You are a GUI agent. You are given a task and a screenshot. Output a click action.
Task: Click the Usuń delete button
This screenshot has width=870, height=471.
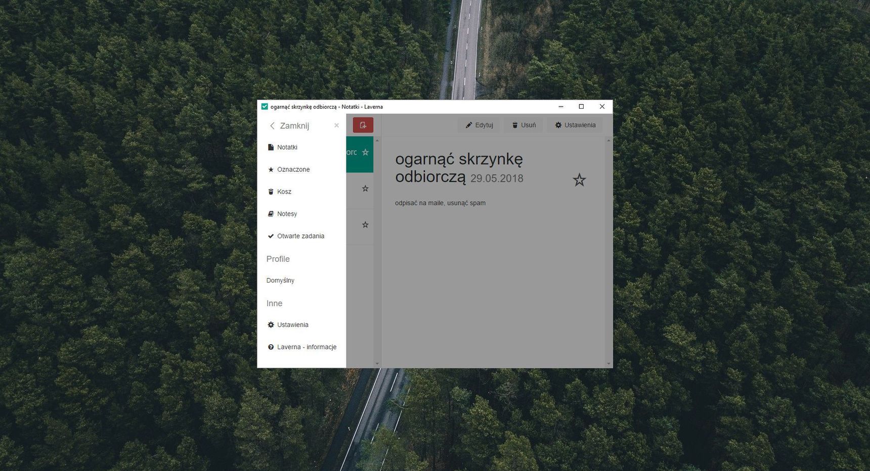524,125
